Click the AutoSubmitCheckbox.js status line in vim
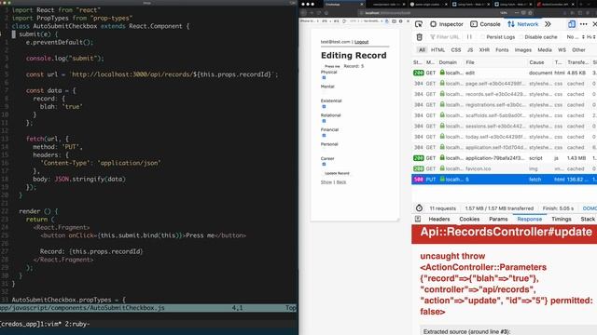The height and width of the screenshot is (335, 597). (x=148, y=308)
